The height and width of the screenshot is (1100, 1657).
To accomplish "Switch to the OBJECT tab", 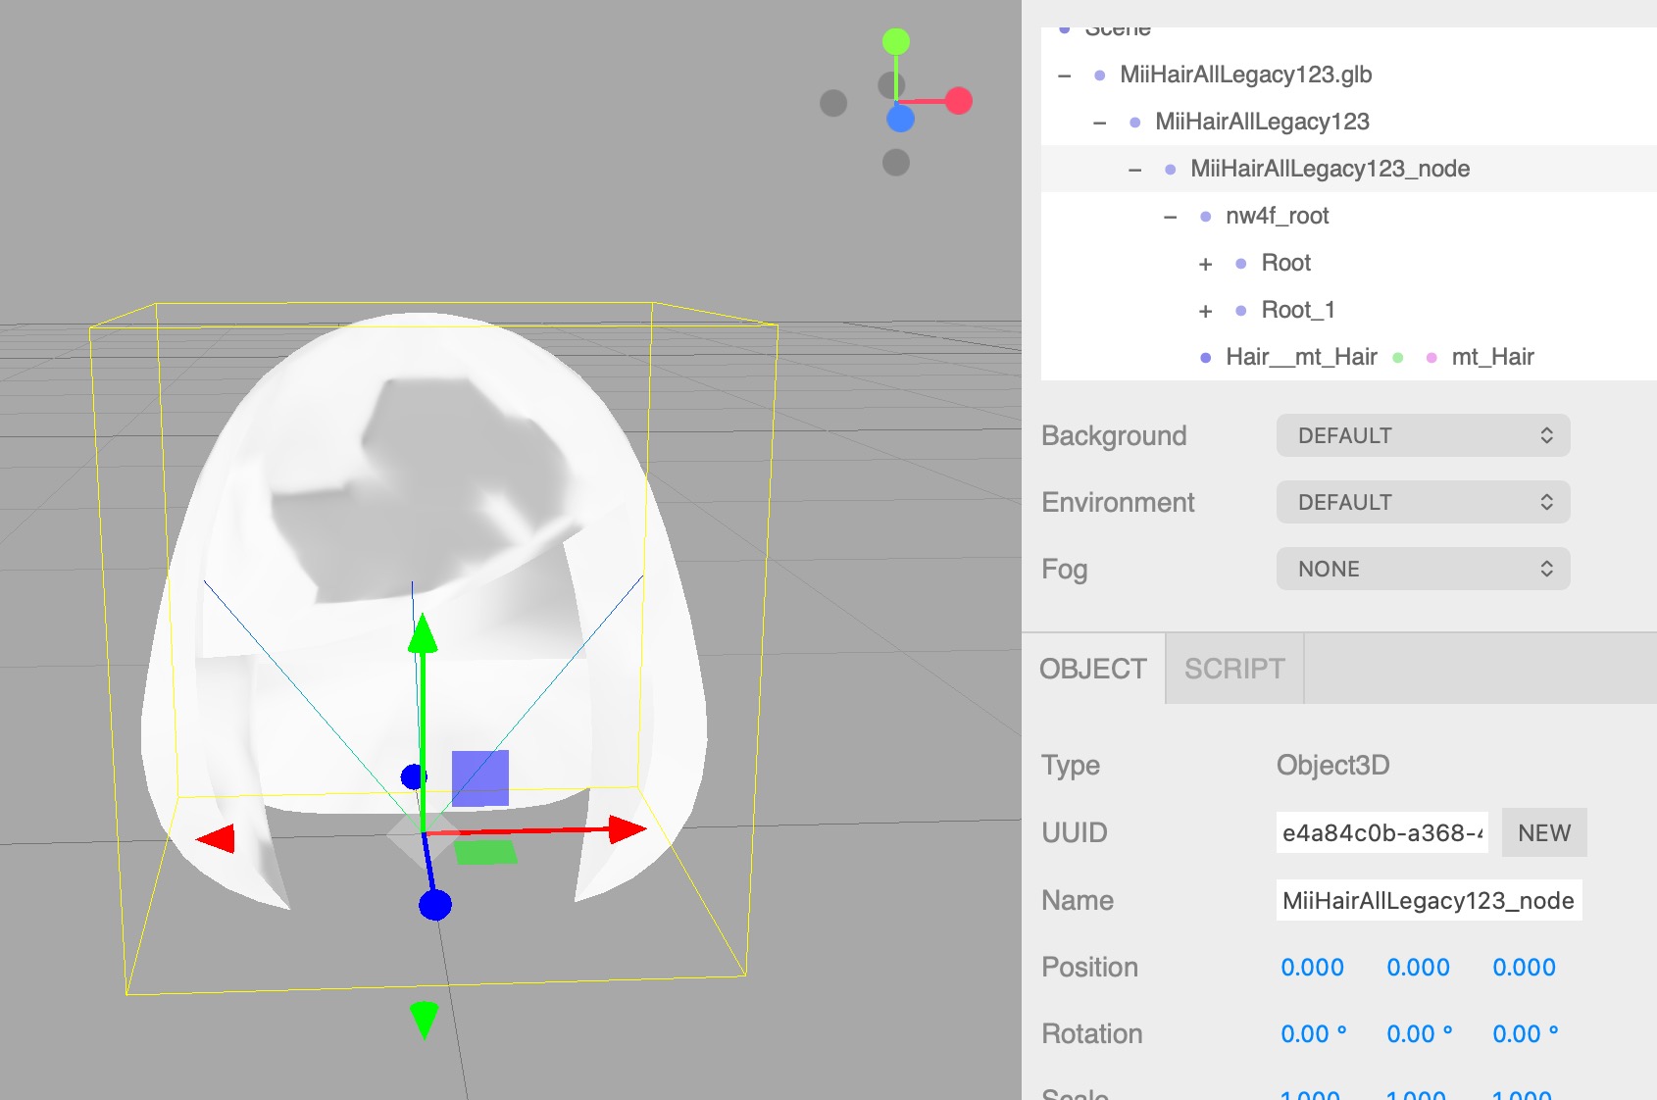I will [x=1092, y=669].
